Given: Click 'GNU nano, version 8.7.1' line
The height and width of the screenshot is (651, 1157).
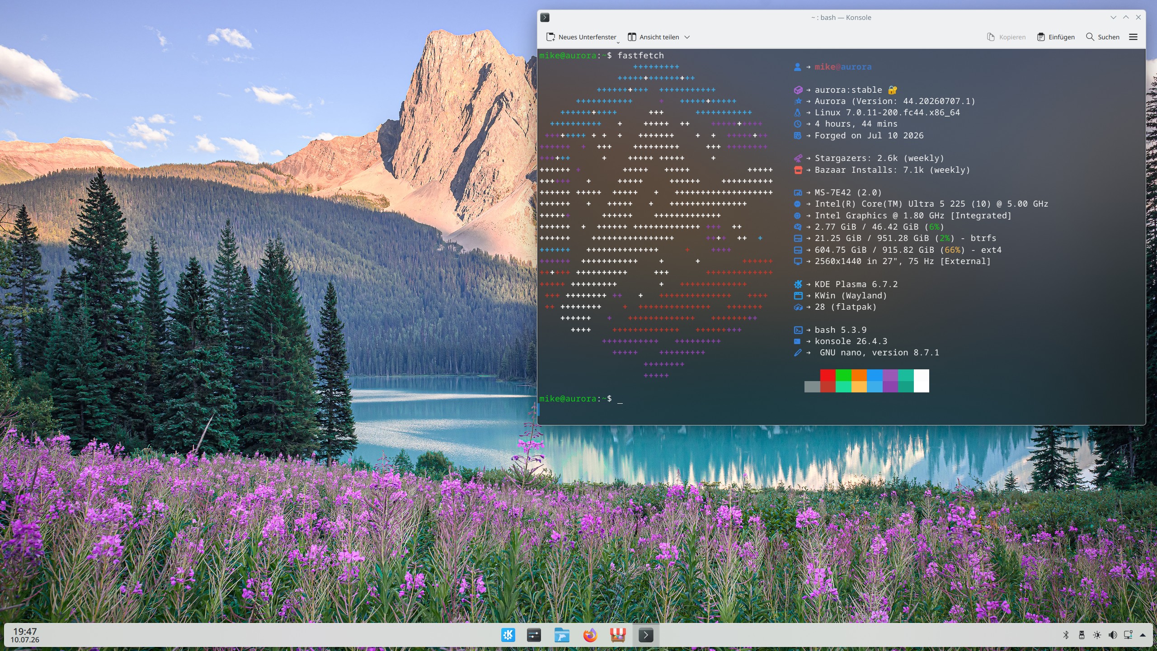Looking at the screenshot, I should [879, 353].
